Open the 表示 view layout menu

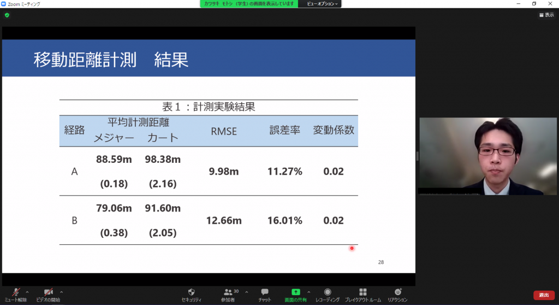click(x=546, y=15)
